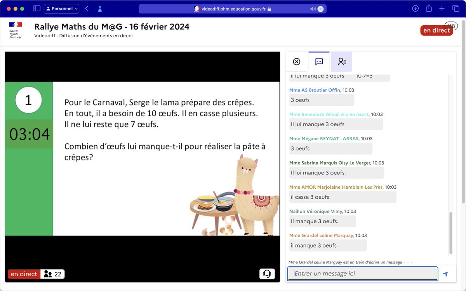The image size is (466, 291).
Task: Click the chat scrollbar thumb
Action: (x=450, y=233)
